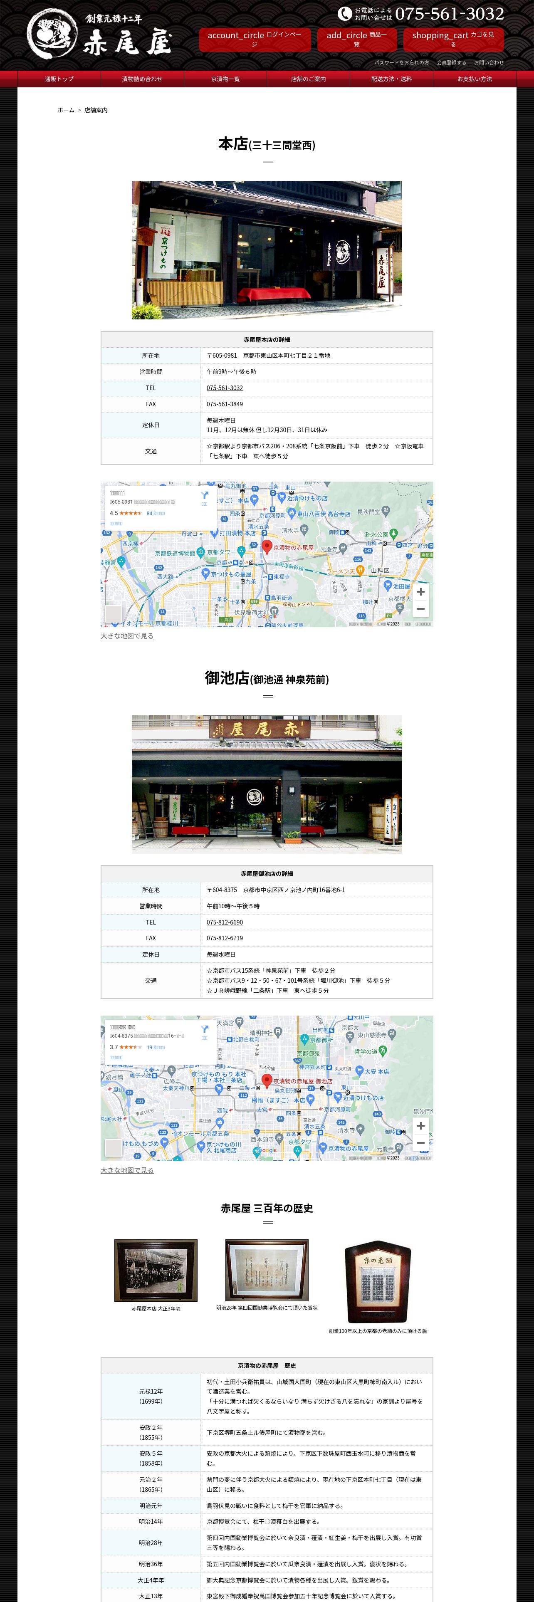The image size is (534, 1602).
Task: Open the 19 reviews link on 御池店 map
Action: (156, 1048)
